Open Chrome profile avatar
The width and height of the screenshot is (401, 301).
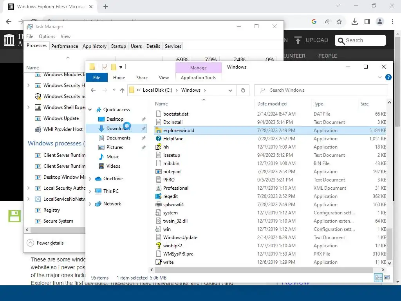pyautogui.click(x=380, y=22)
